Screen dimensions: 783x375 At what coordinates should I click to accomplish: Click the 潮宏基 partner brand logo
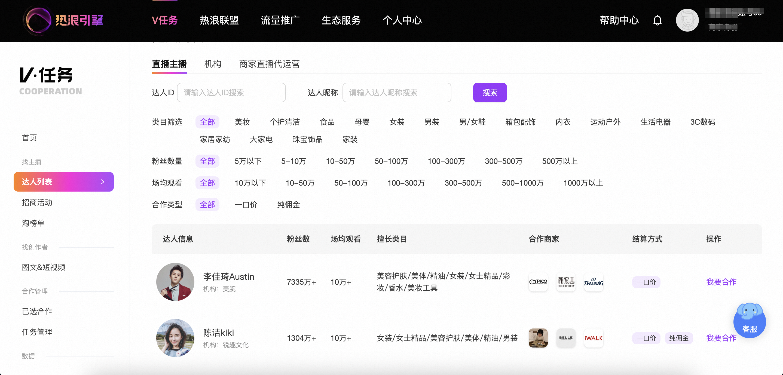(x=566, y=282)
